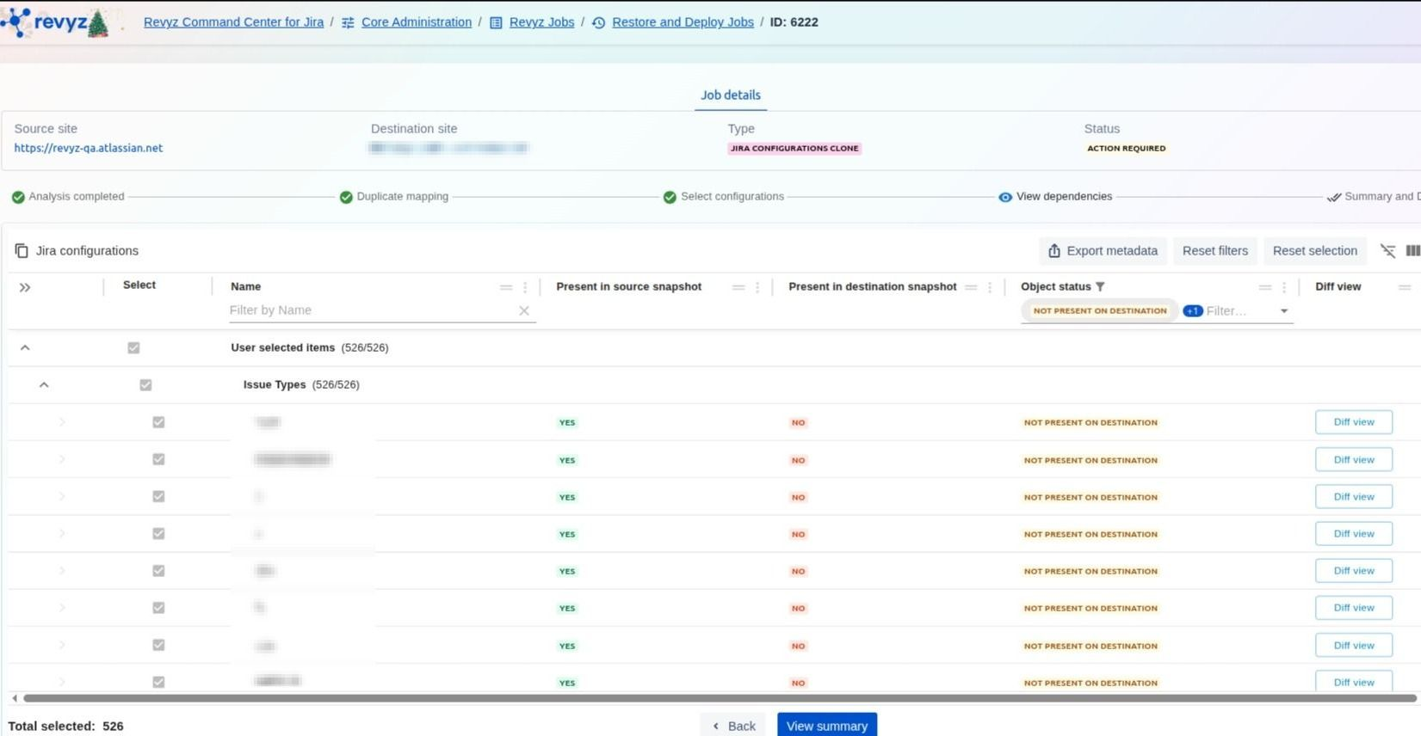
Task: Go to the View dependencies step
Action: 1063,197
